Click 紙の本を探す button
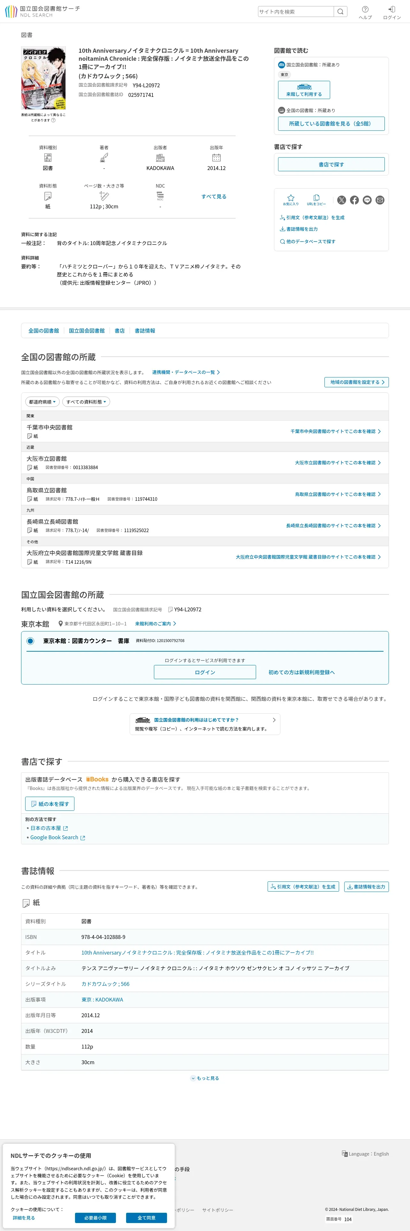Screen dimensions: 410x1231 tap(49, 804)
